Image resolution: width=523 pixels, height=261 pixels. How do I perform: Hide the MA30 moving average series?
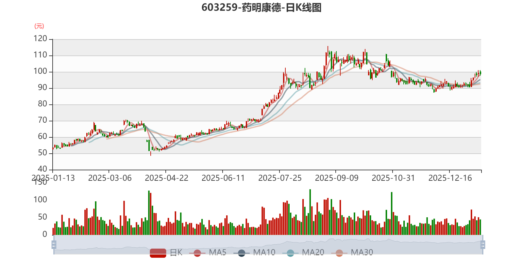pyautogui.click(x=352, y=253)
